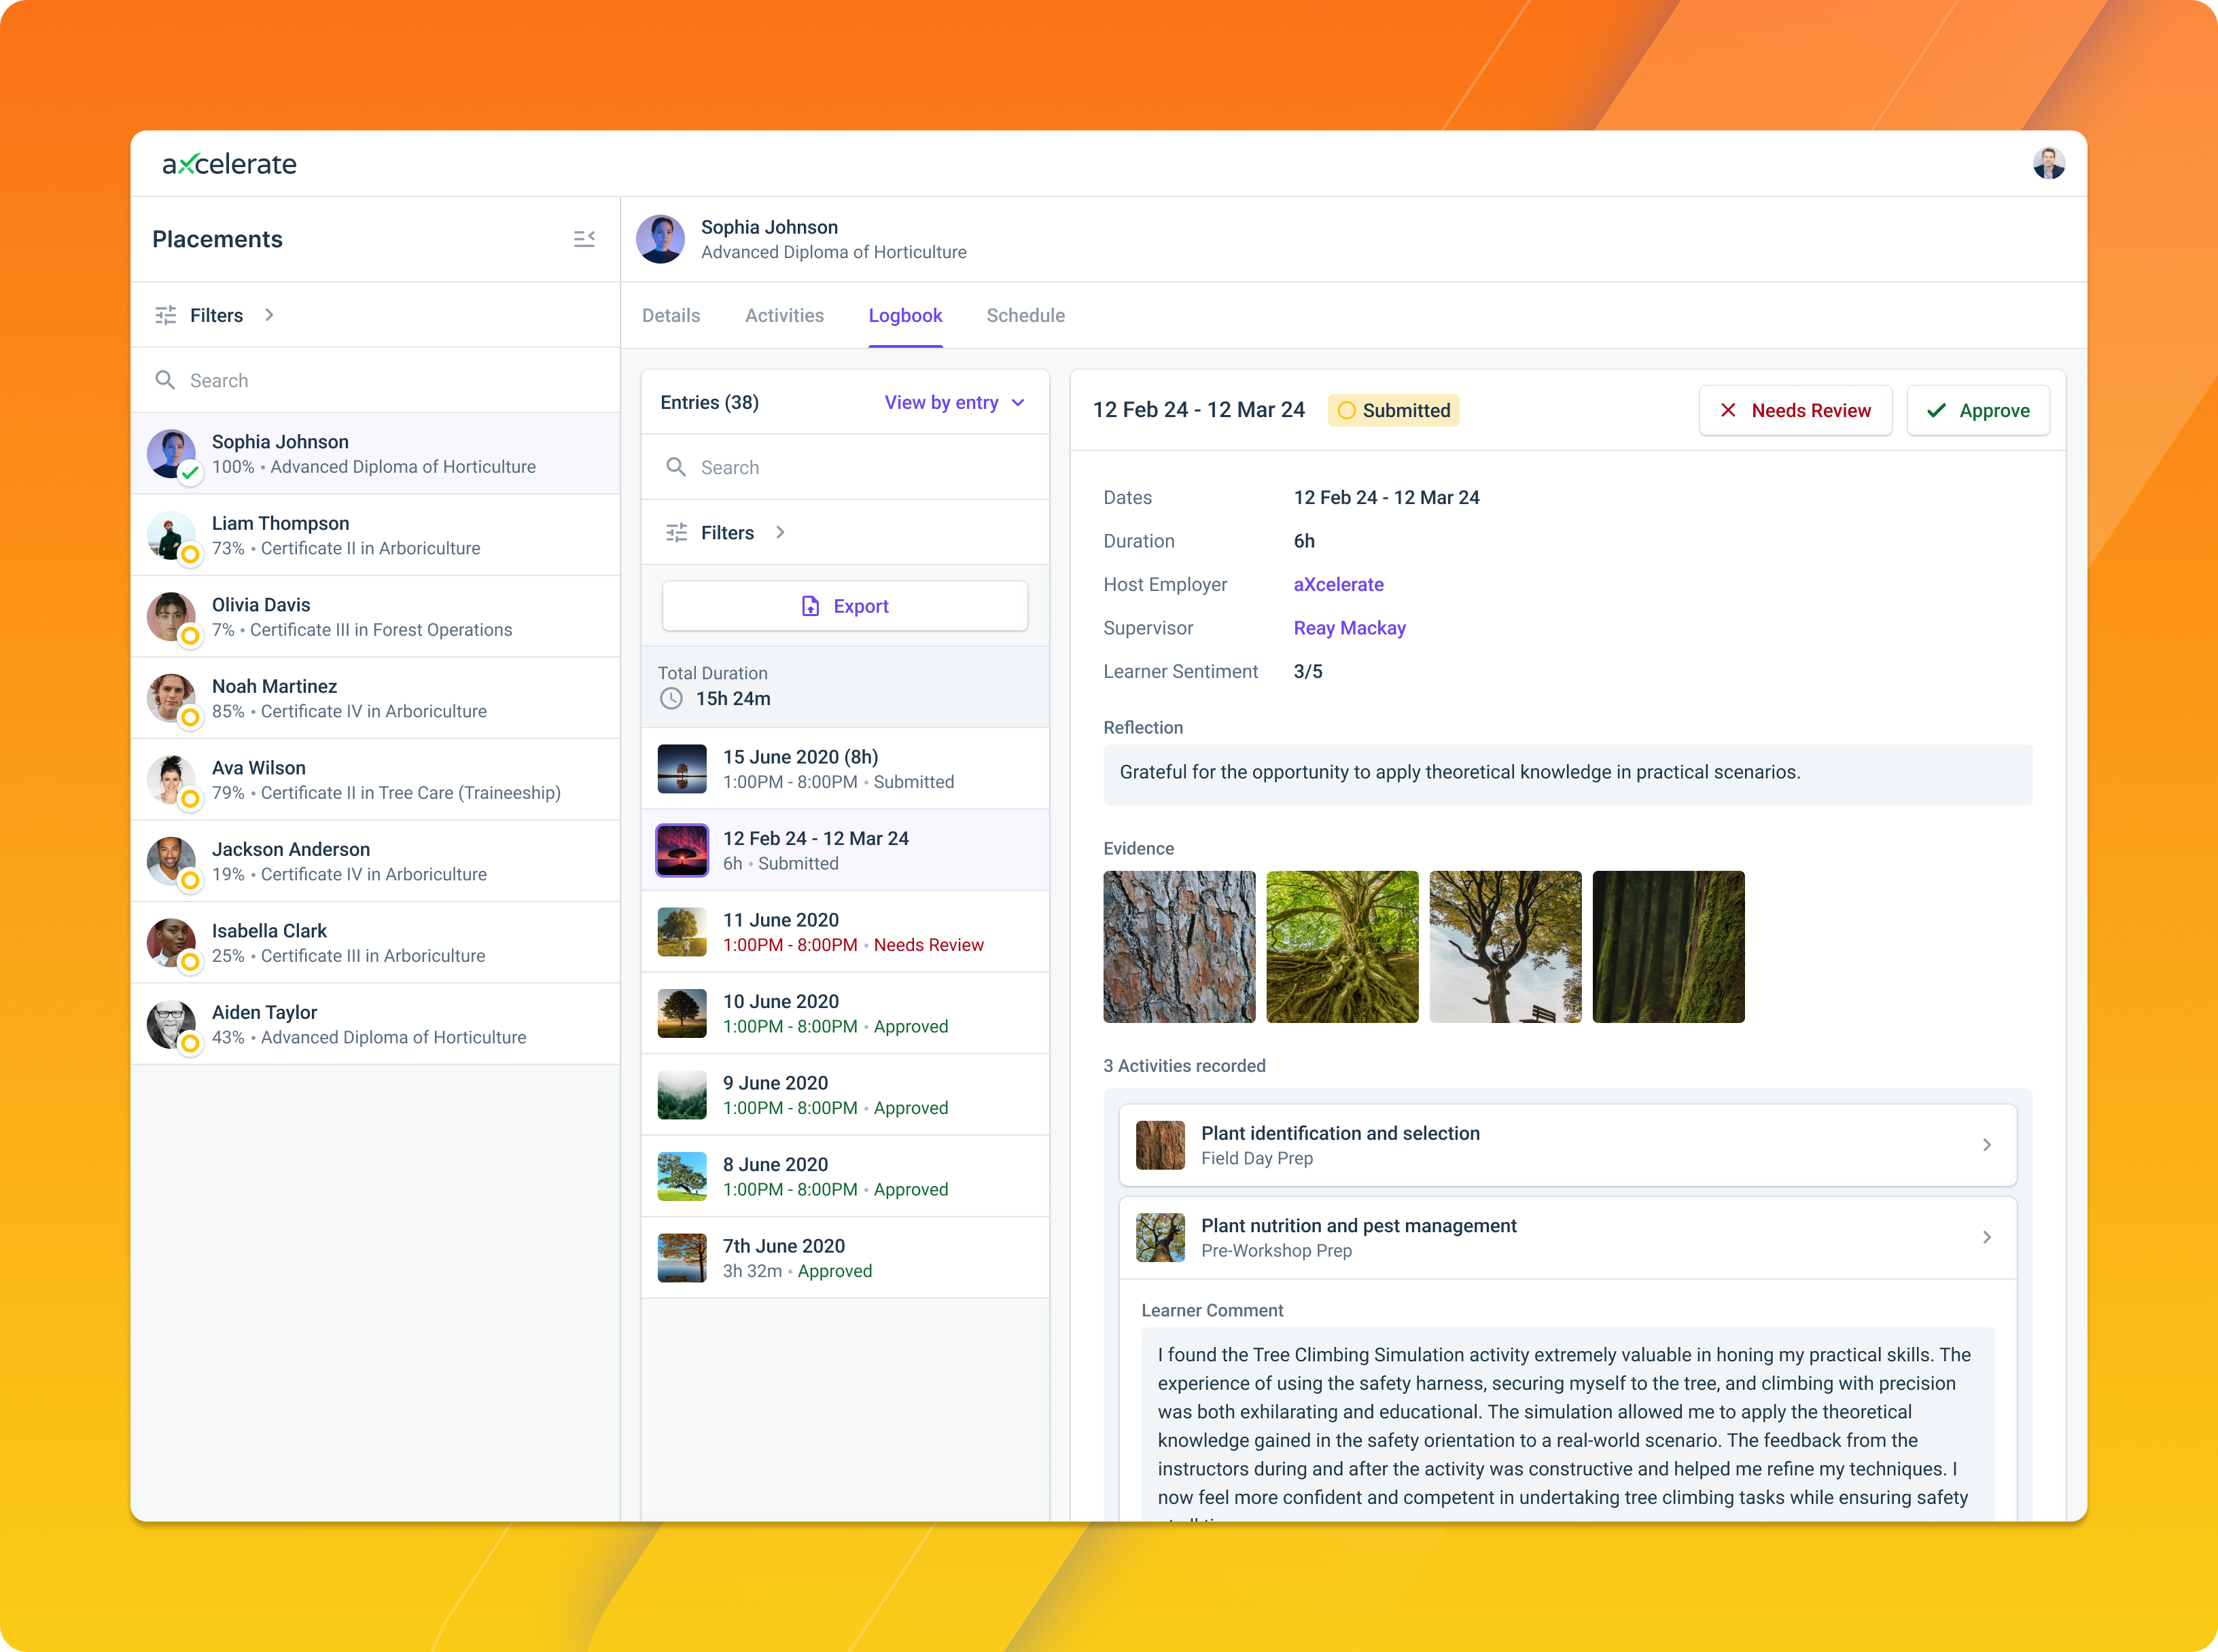Open the 11 June 2020 Needs Review entry
The width and height of the screenshot is (2218, 1652).
845,931
